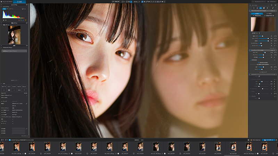Select the repair brush tool in top toolbar
Image resolution: width=278 pixels, height=156 pixels.
click(160, 2)
